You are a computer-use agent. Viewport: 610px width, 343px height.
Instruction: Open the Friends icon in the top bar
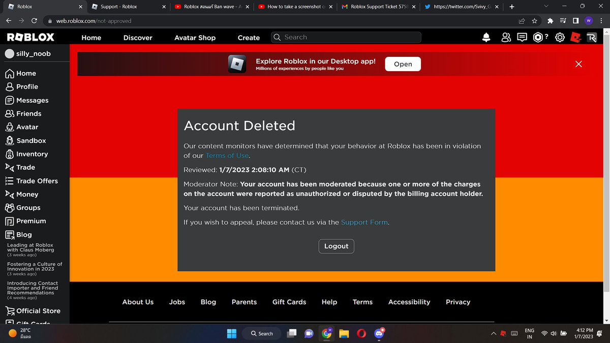click(x=506, y=37)
